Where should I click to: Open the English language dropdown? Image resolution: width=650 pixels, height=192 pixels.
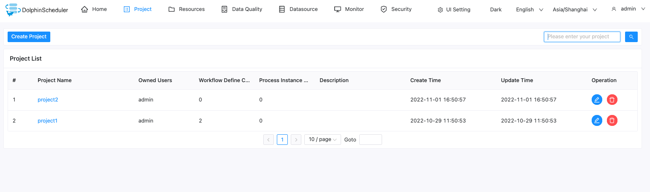coord(530,10)
